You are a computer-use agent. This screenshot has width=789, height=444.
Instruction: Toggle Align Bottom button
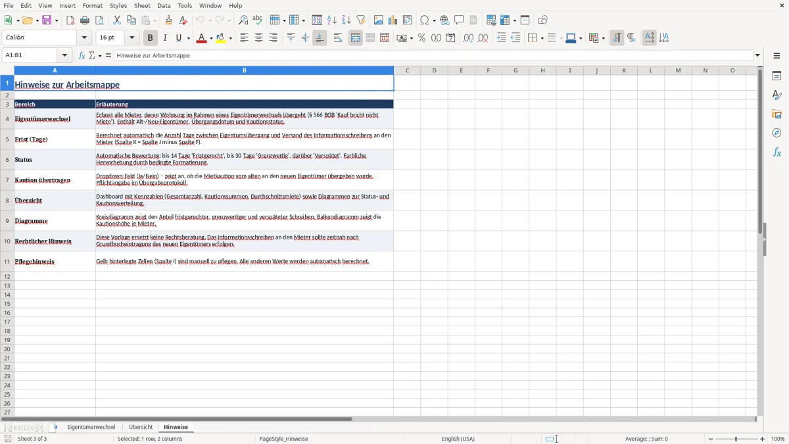coord(320,38)
